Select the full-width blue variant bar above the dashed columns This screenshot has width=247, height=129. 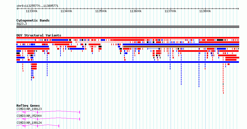point(128,62)
